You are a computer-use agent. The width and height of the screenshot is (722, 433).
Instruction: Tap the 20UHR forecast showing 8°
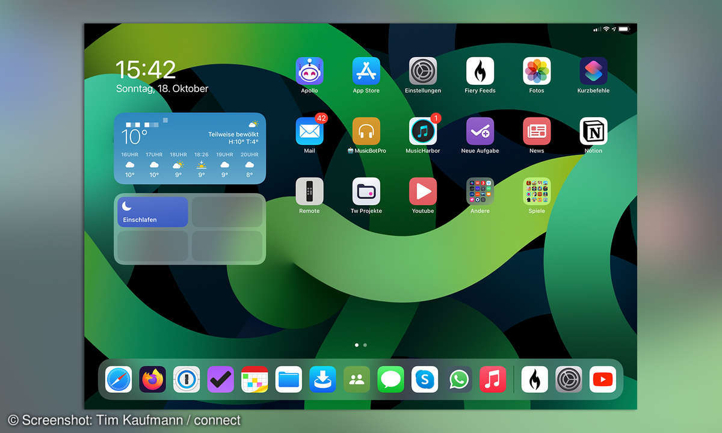click(x=249, y=165)
